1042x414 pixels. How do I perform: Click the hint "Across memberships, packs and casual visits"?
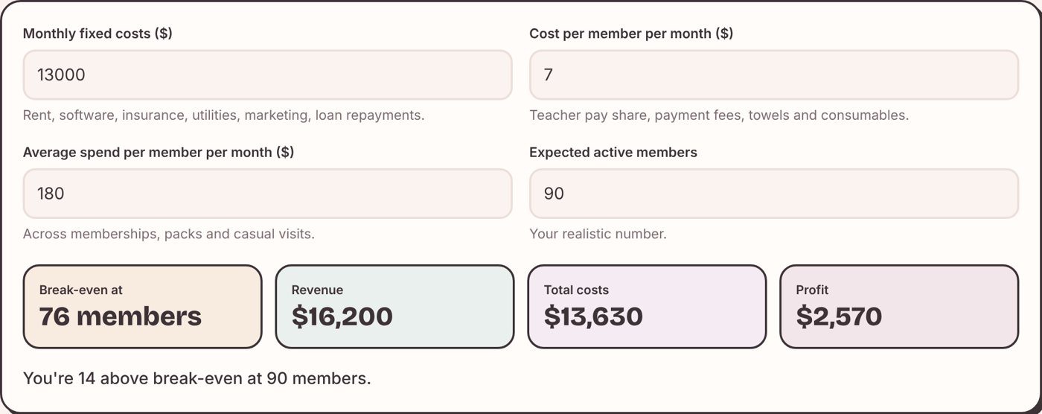[x=169, y=234]
